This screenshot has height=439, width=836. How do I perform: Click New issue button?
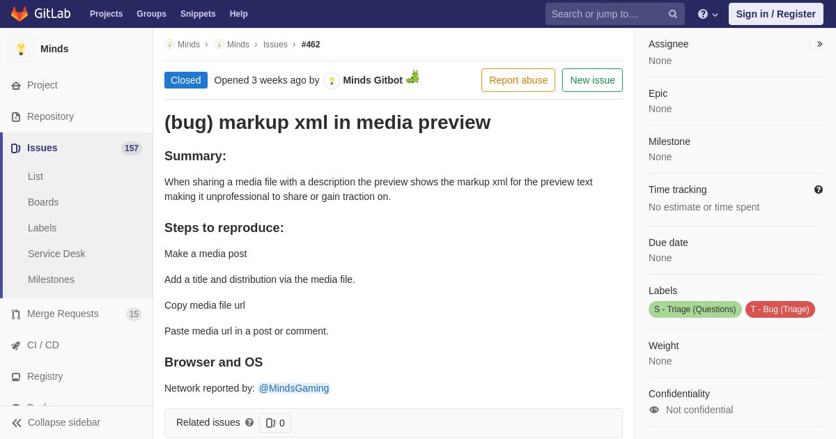(593, 80)
